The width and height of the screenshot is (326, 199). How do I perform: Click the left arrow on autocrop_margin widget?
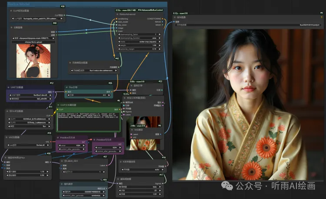pyautogui.click(x=119, y=49)
